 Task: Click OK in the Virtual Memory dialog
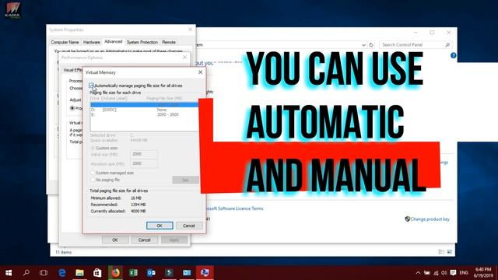point(160,226)
